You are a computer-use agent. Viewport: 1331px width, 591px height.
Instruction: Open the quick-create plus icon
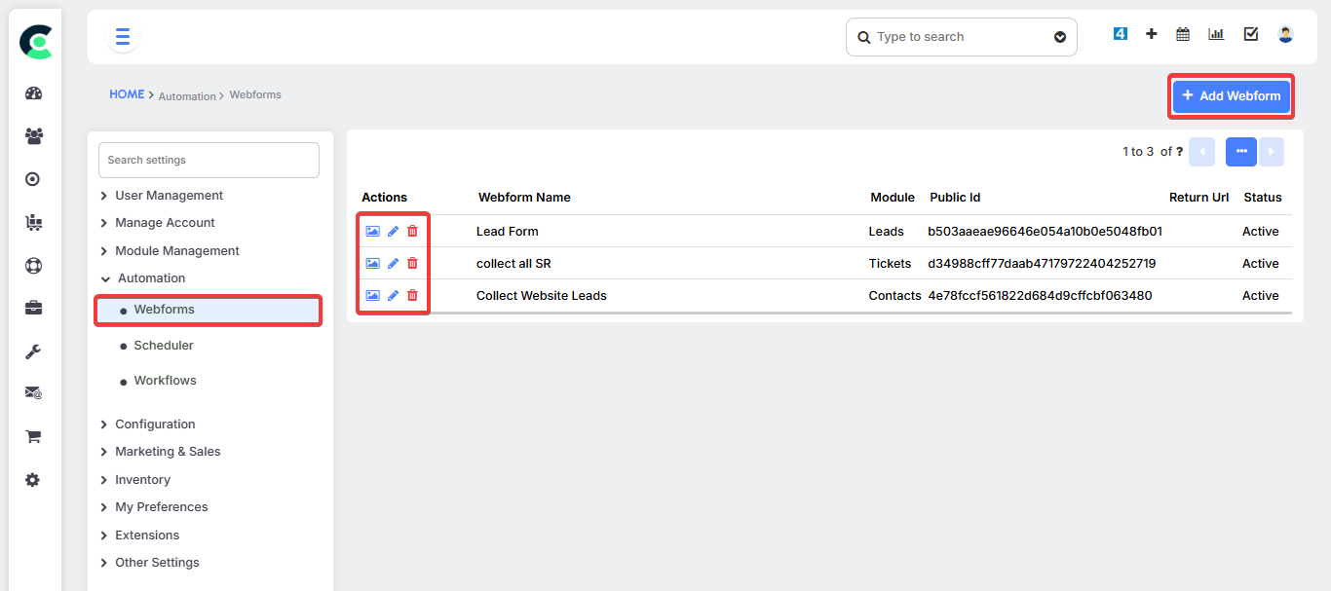click(x=1151, y=33)
